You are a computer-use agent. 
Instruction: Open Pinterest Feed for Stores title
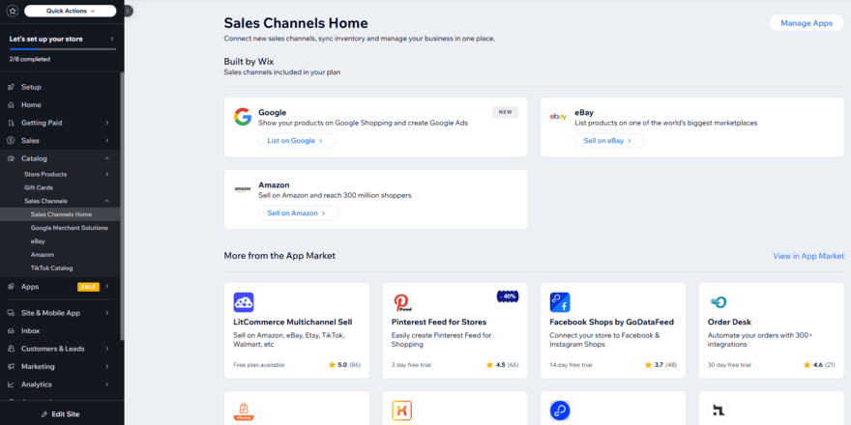coord(438,322)
